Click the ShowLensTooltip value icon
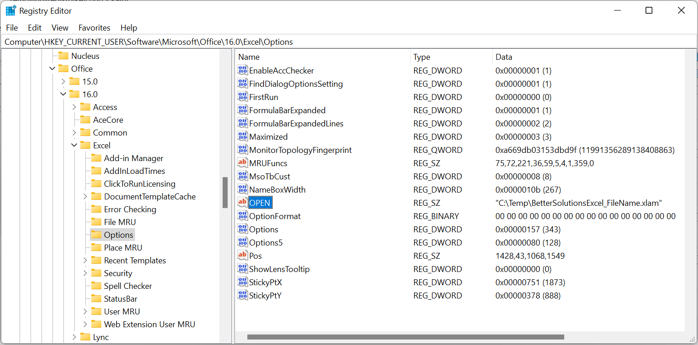Image resolution: width=698 pixels, height=345 pixels. (x=243, y=269)
